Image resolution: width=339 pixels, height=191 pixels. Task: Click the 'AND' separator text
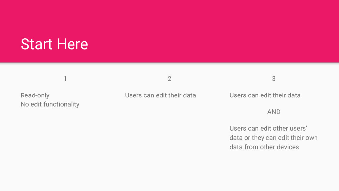[x=274, y=112]
